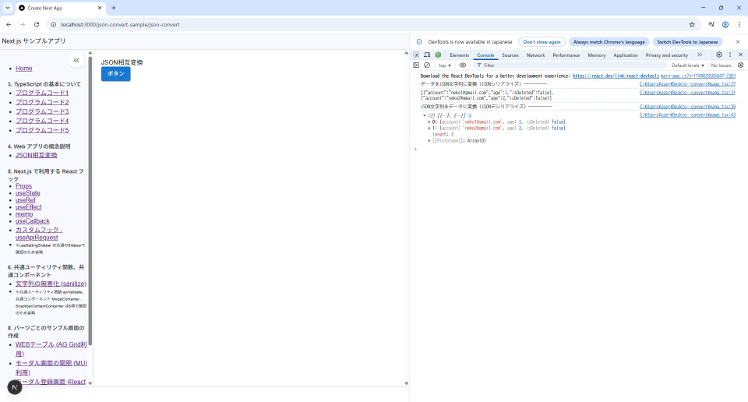Open the Default levels dropdown
Image resolution: width=748 pixels, height=402 pixels.
(x=688, y=65)
